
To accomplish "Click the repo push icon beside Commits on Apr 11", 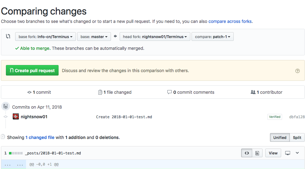I will (x=6, y=106).
